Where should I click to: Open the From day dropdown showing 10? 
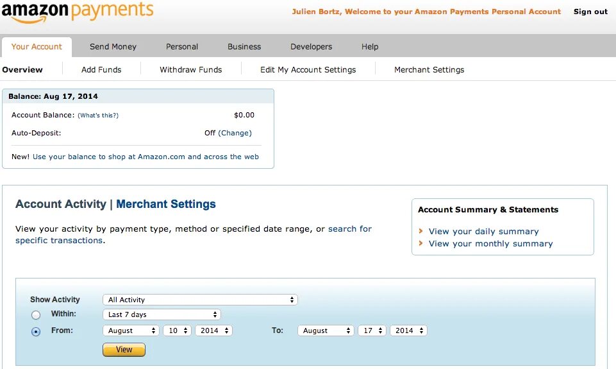click(x=178, y=330)
